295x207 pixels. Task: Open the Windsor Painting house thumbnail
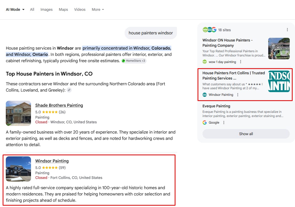[x=18, y=169]
